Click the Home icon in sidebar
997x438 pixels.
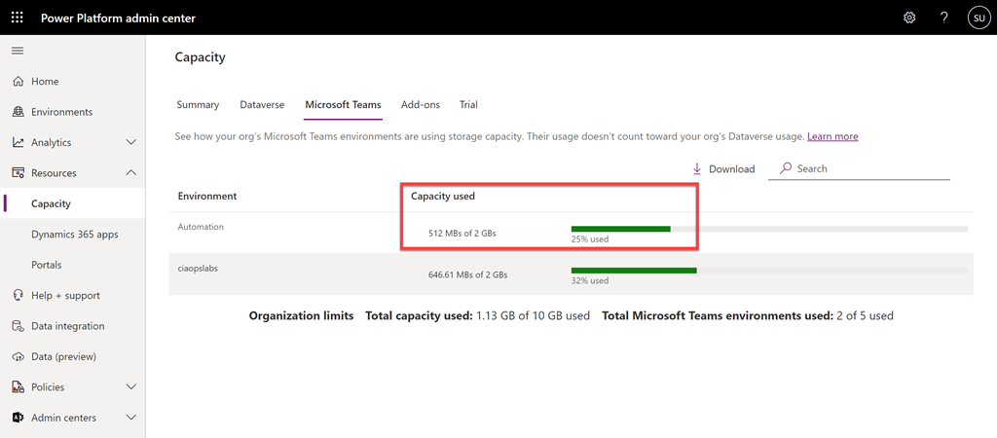pyautogui.click(x=18, y=82)
